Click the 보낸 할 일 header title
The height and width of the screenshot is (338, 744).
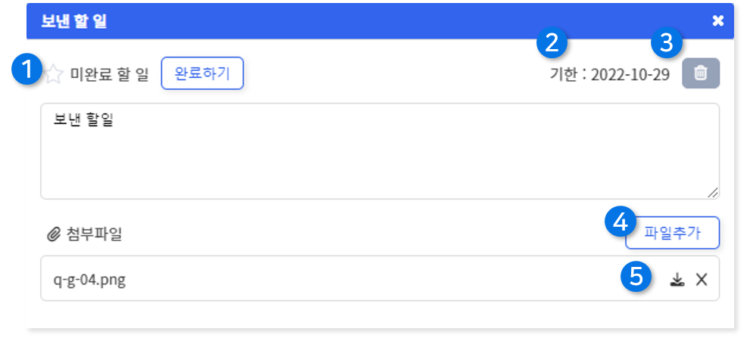(74, 22)
